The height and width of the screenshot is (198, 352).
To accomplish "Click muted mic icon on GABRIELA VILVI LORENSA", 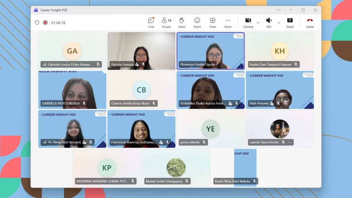I will [x=84, y=103].
